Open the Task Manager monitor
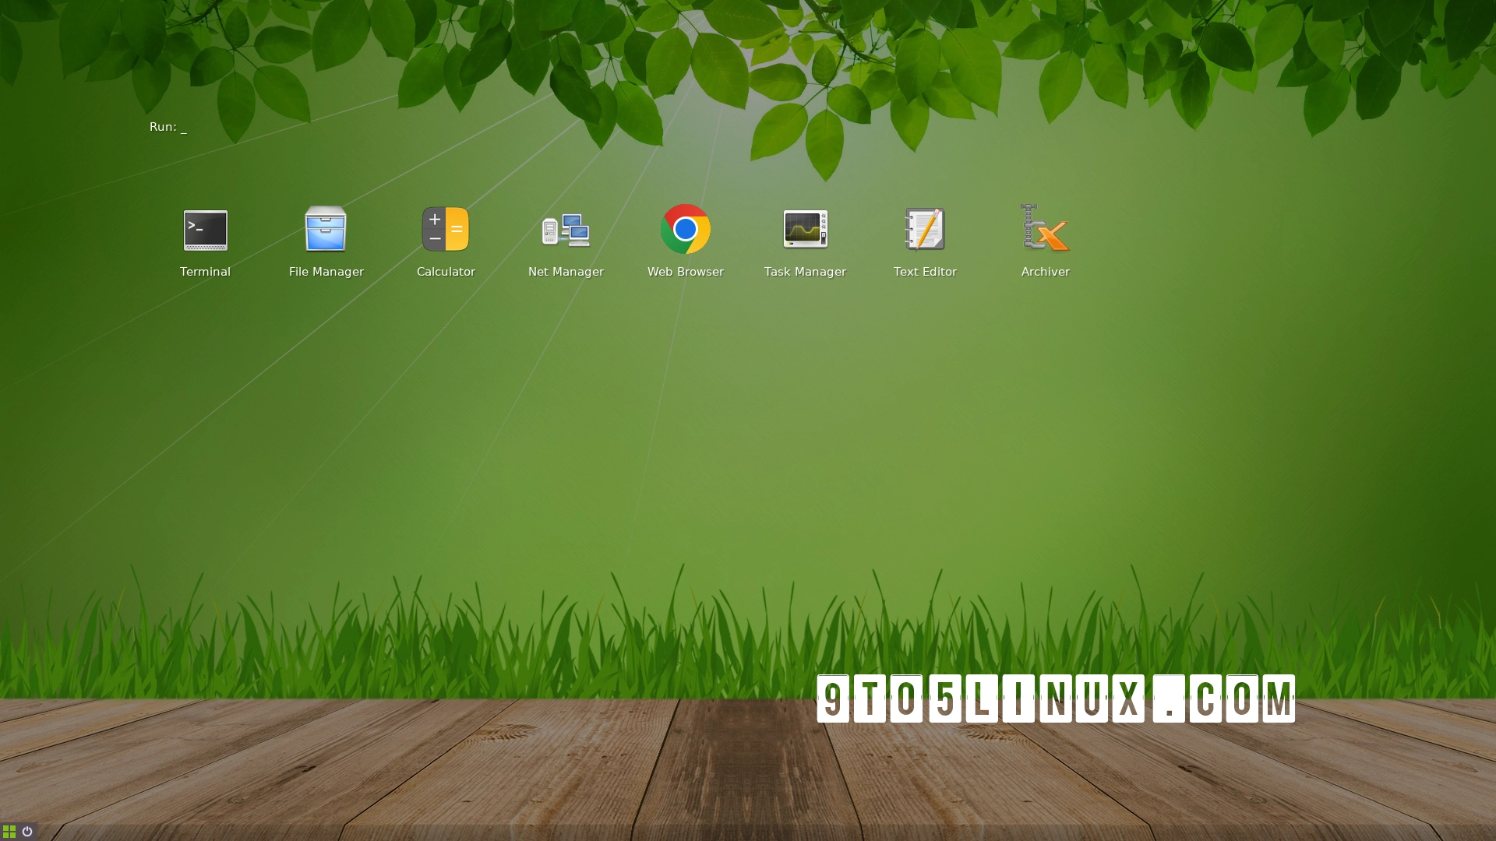The width and height of the screenshot is (1496, 841). click(805, 229)
